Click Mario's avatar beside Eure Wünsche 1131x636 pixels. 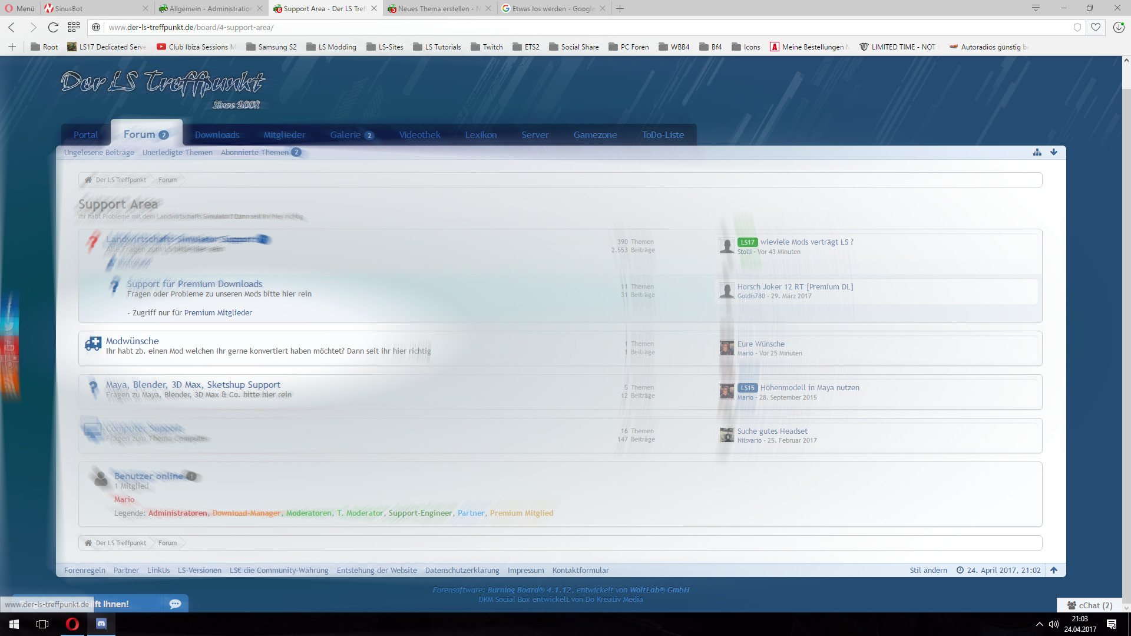pos(727,348)
